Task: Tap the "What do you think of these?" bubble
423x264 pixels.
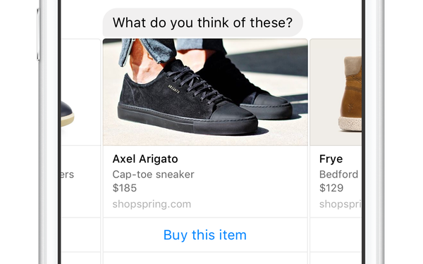Action: click(202, 23)
